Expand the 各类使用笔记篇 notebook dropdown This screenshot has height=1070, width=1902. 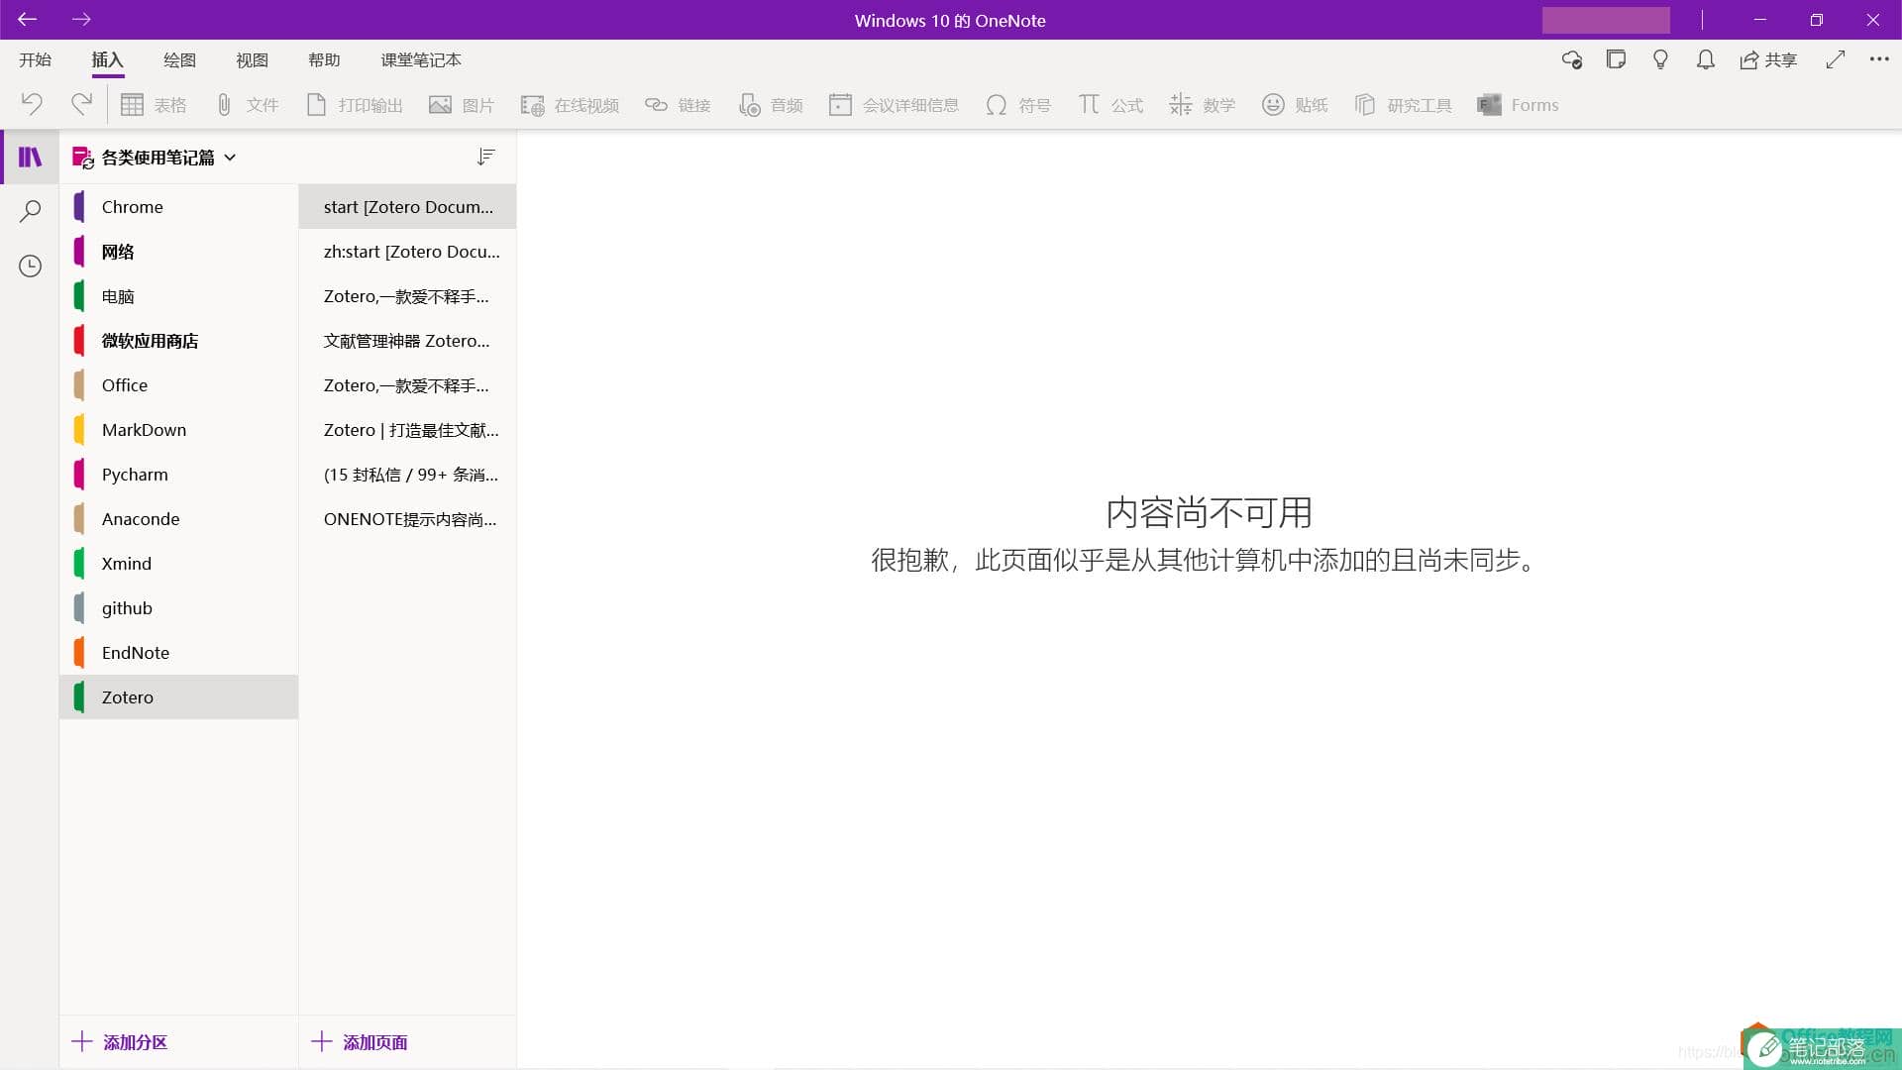coord(231,157)
